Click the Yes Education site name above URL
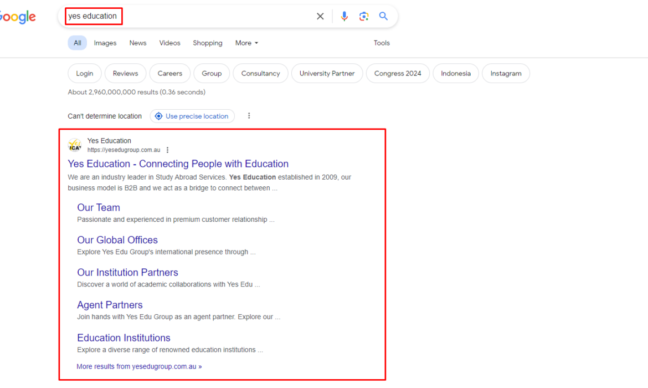The width and height of the screenshot is (648, 388). pos(109,141)
